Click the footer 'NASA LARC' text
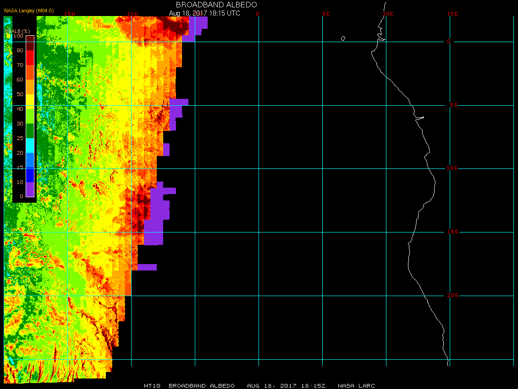This screenshot has width=518, height=389. click(357, 386)
